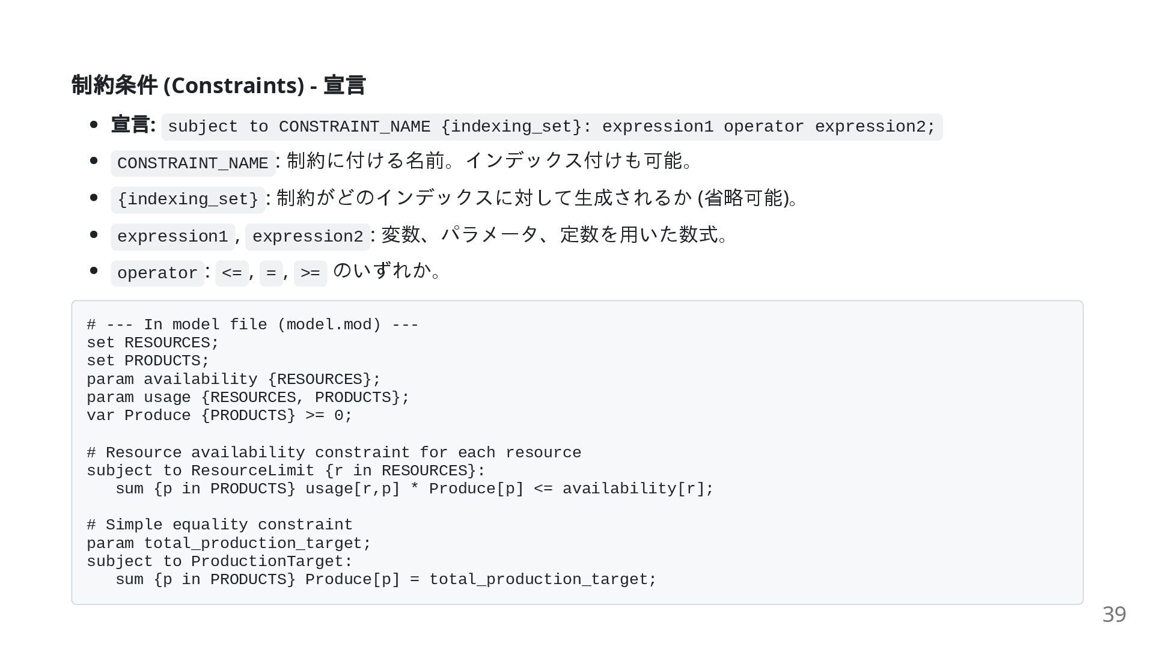Click the expression1 inline code label
This screenshot has width=1154, height=649.
pos(172,237)
